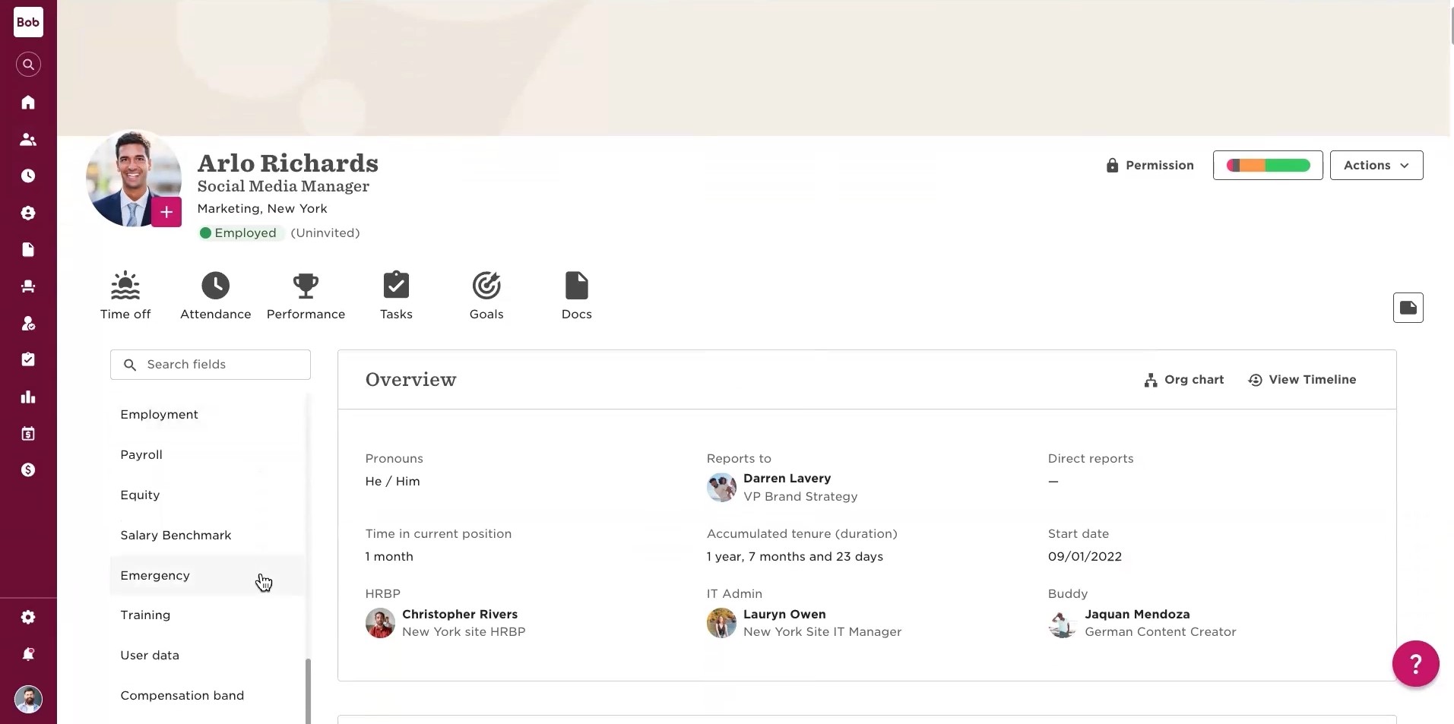Open the People directory from the sidebar

(28, 139)
